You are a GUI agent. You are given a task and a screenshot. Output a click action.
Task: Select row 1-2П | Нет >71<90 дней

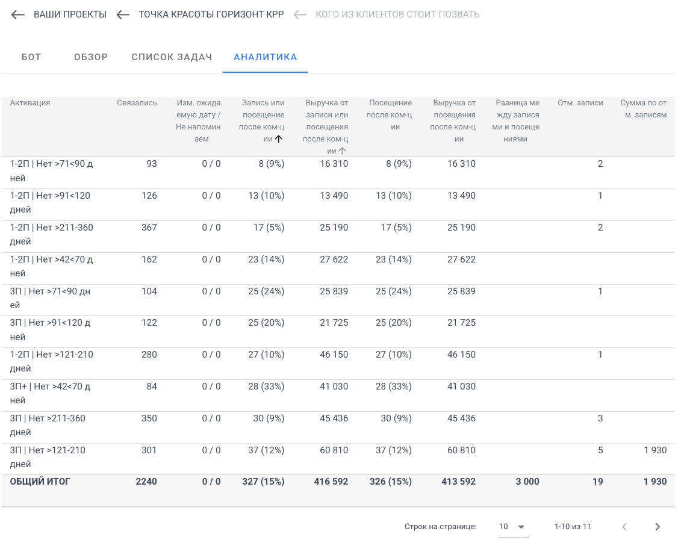[x=338, y=173]
